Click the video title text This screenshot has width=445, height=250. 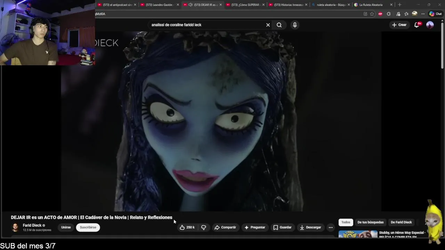(x=91, y=217)
